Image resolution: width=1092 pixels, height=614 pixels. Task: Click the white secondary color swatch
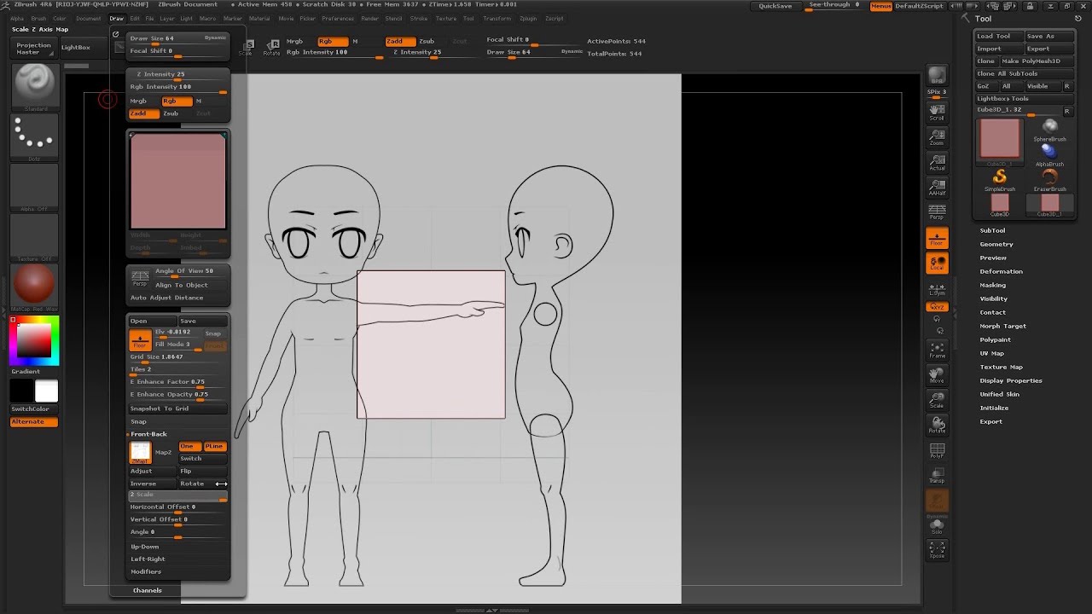46,391
